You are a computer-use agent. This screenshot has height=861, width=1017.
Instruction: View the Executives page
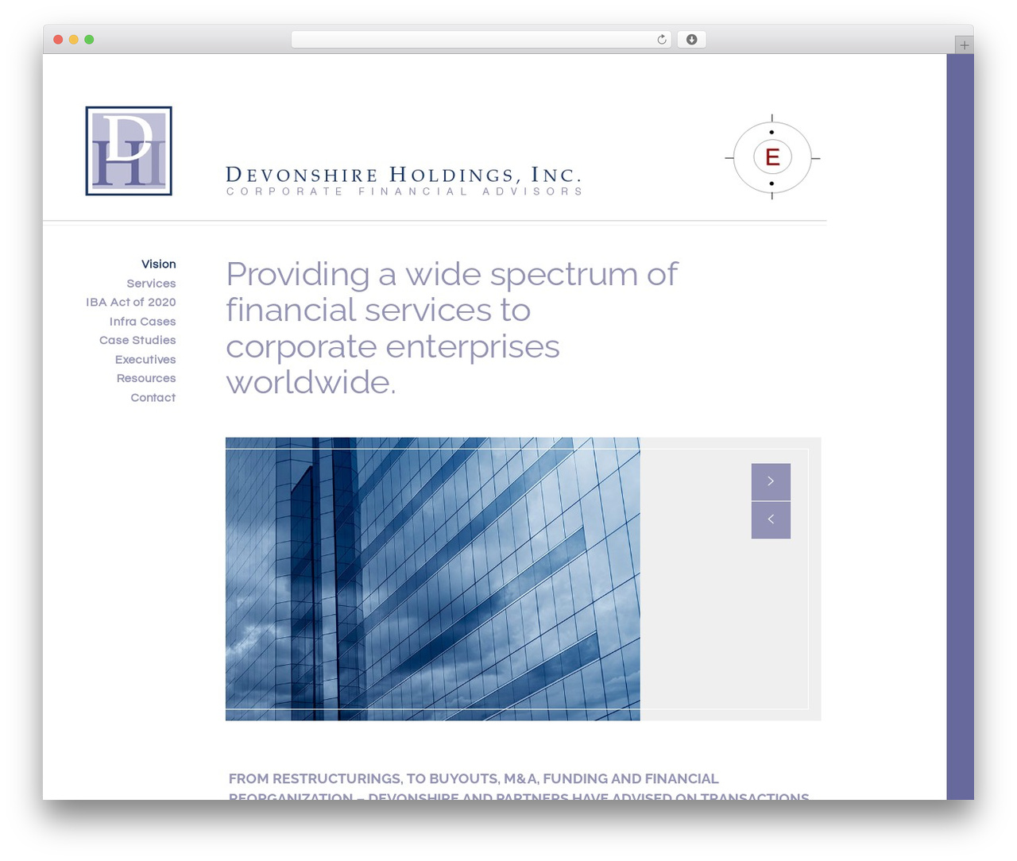[x=145, y=360]
